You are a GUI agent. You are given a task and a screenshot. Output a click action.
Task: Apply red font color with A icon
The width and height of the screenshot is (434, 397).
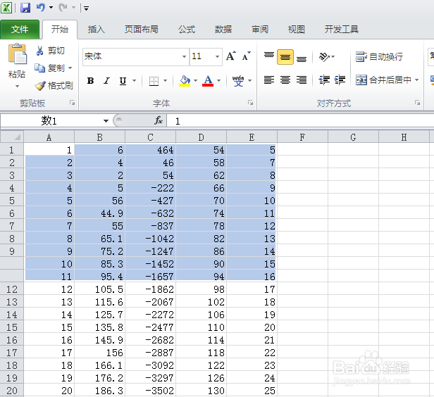(208, 81)
